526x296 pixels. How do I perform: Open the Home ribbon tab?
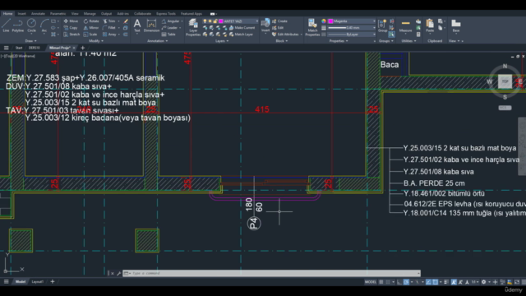pyautogui.click(x=7, y=14)
